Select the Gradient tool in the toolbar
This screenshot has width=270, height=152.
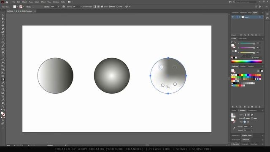3,79
